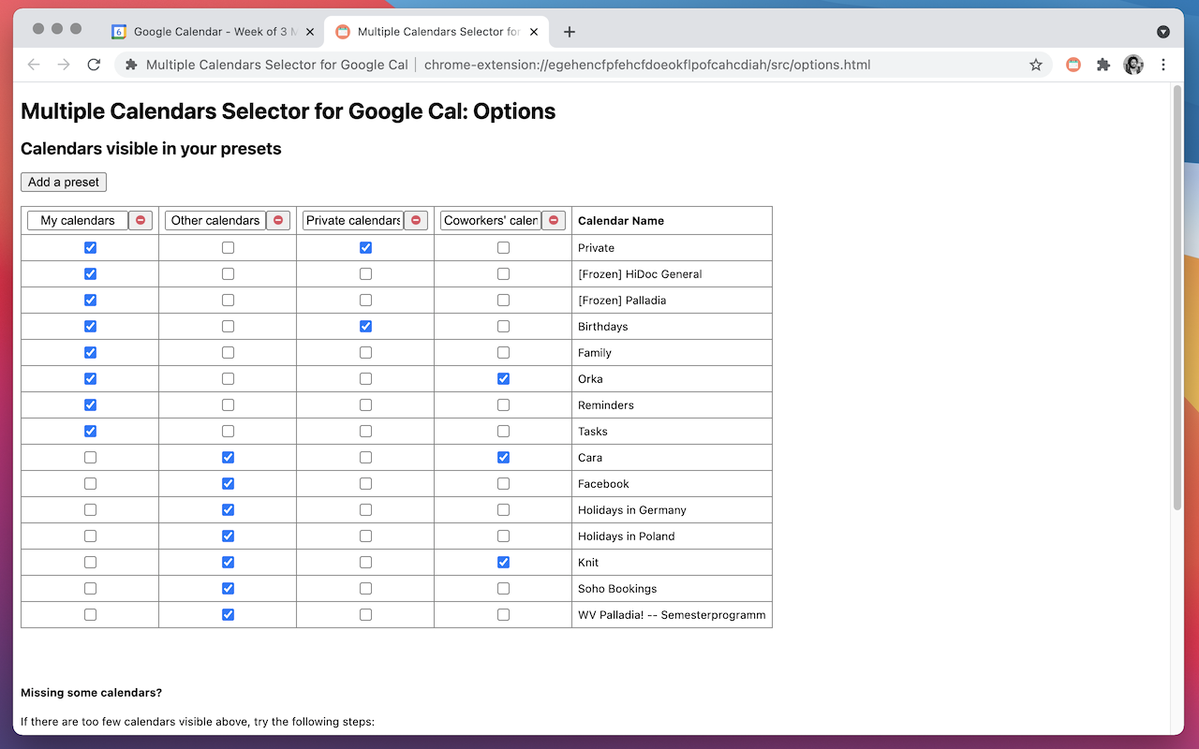Check Private in Other calendars preset
The image size is (1199, 749).
click(x=228, y=248)
